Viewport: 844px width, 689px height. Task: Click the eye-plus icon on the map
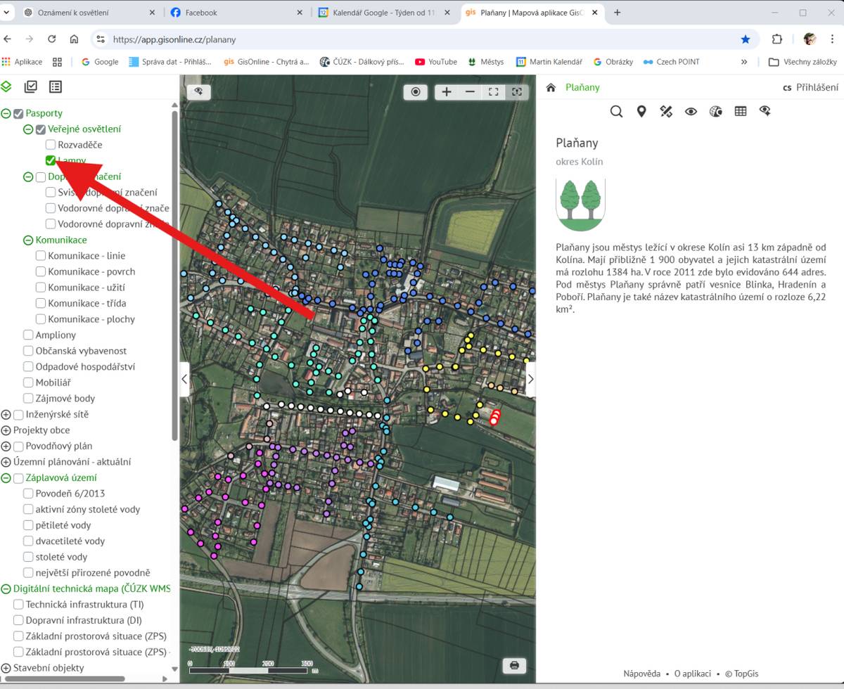(x=198, y=91)
